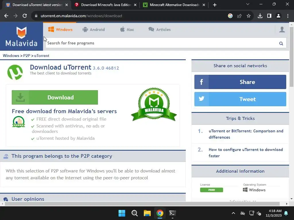Close the Minecraft Alternative Downloads tab
Viewport: 294px width, 220px height.
[204, 5]
